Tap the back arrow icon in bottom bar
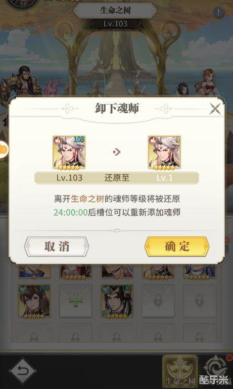Image resolution: width=233 pixels, height=389 pixels. [23, 371]
